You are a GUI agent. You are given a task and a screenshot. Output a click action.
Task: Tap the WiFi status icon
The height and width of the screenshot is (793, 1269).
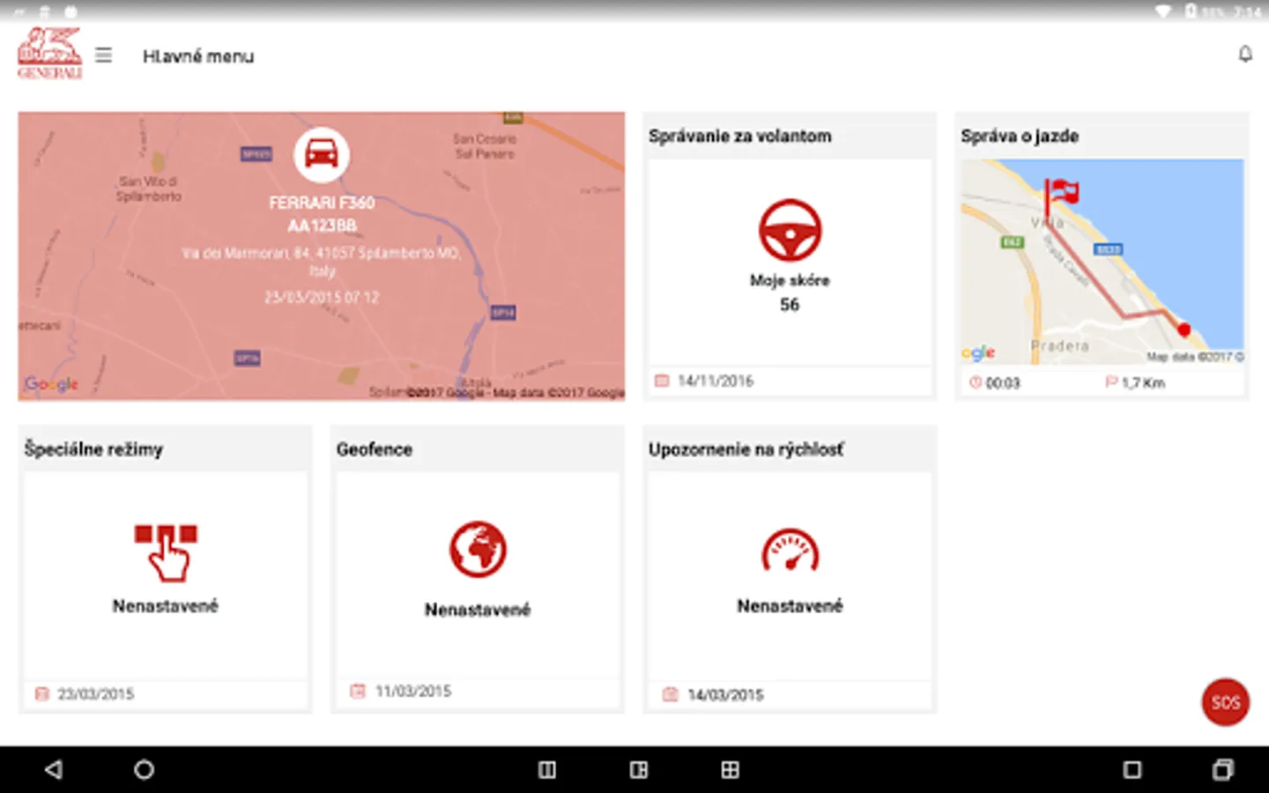tap(1163, 11)
